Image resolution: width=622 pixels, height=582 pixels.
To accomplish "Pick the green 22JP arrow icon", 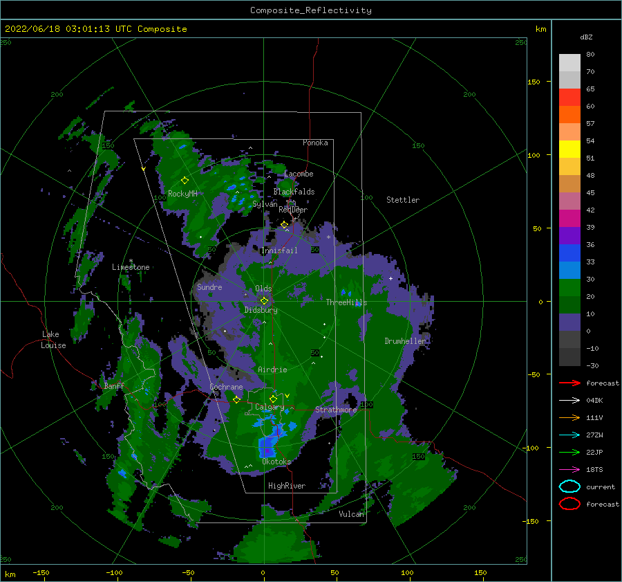I will tap(569, 452).
